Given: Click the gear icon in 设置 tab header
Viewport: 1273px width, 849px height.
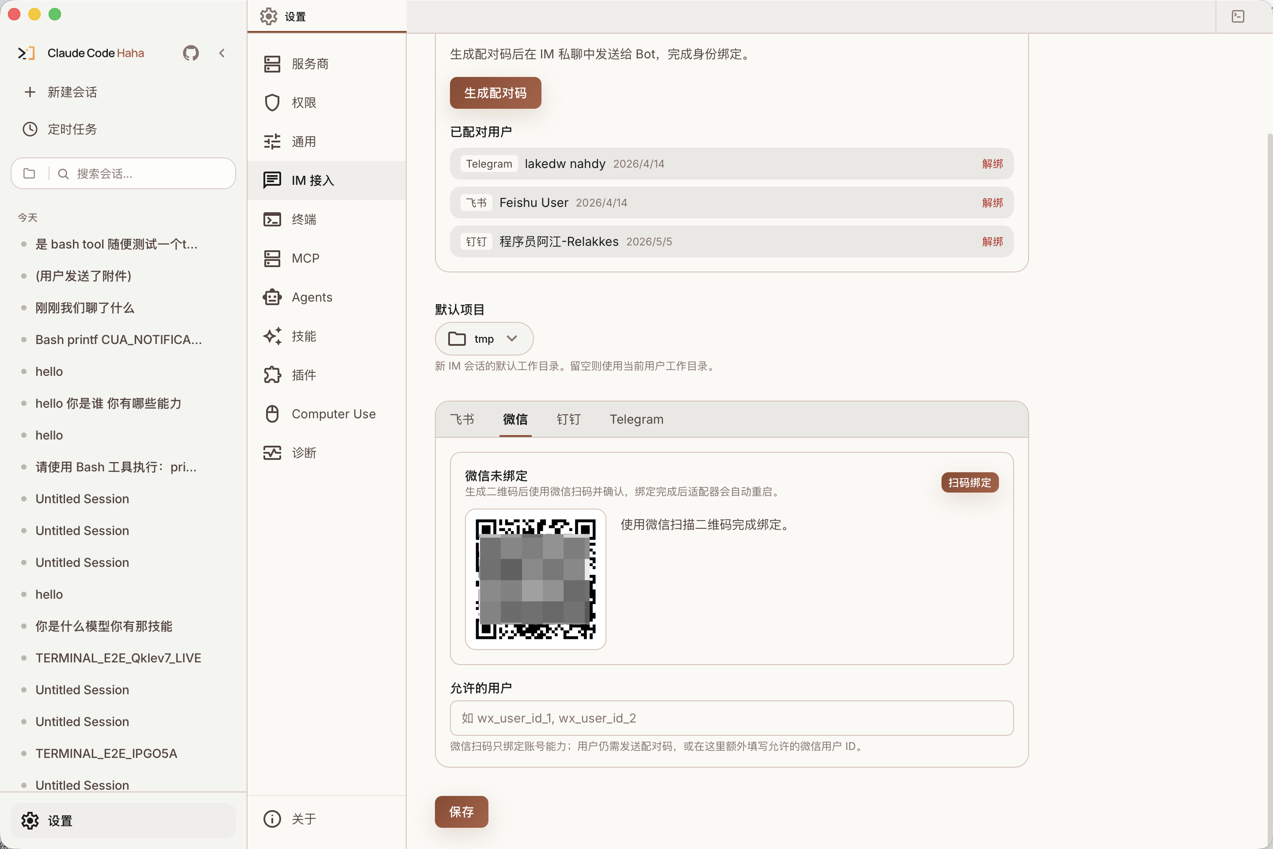Looking at the screenshot, I should [x=268, y=17].
